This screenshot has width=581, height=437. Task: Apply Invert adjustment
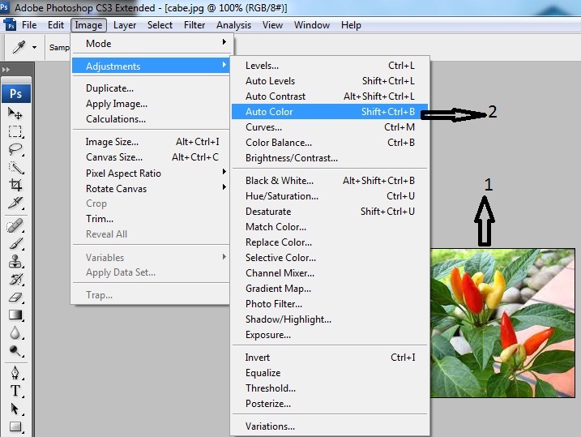330,358
